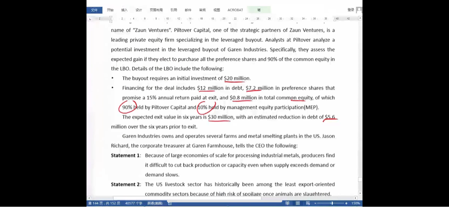Open the 页面布局 (Page Layout) tab
The image size is (449, 207).
click(156, 10)
